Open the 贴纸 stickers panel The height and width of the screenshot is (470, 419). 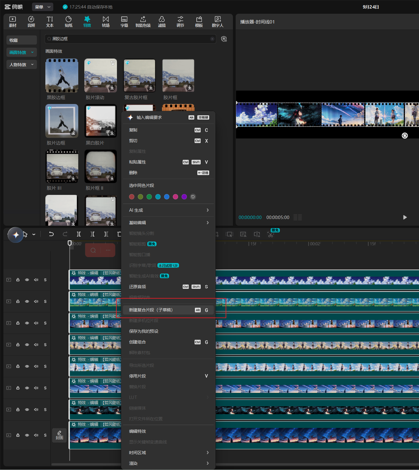click(69, 22)
